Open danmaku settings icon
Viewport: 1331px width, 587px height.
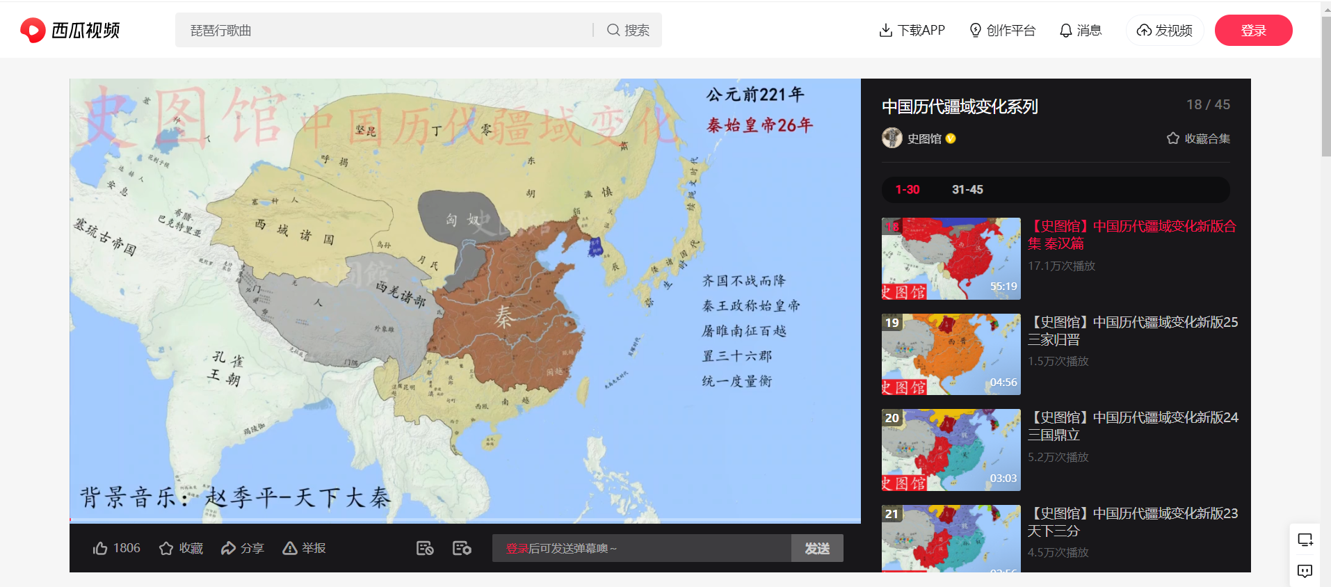click(x=462, y=548)
